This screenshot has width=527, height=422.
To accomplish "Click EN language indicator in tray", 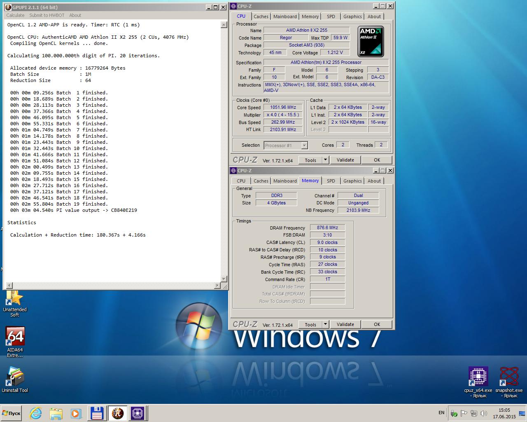I will point(441,413).
